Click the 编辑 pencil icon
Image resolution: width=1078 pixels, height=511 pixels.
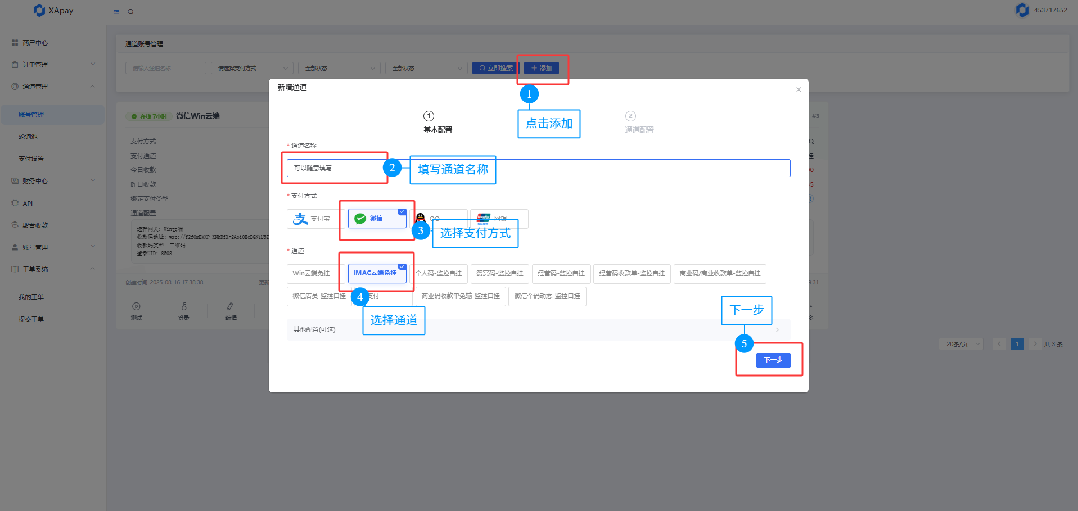[x=231, y=307]
